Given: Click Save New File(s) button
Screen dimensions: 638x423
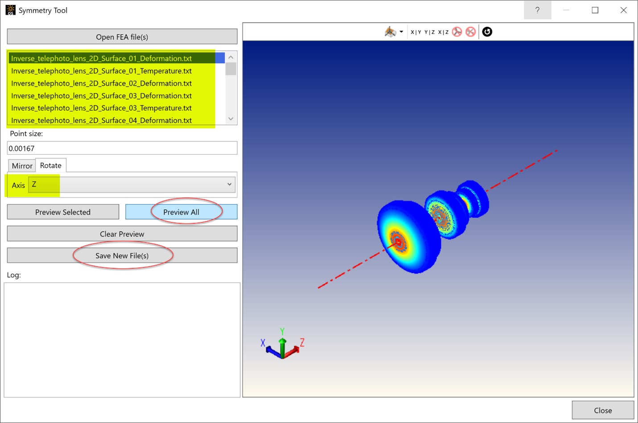Looking at the screenshot, I should pyautogui.click(x=122, y=255).
